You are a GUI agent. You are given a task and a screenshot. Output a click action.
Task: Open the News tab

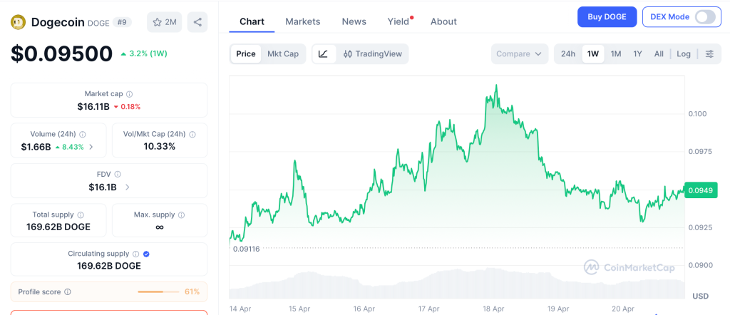(354, 21)
